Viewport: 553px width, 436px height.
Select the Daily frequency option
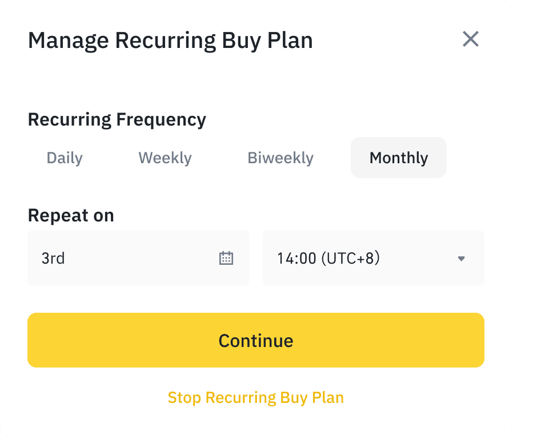64,158
